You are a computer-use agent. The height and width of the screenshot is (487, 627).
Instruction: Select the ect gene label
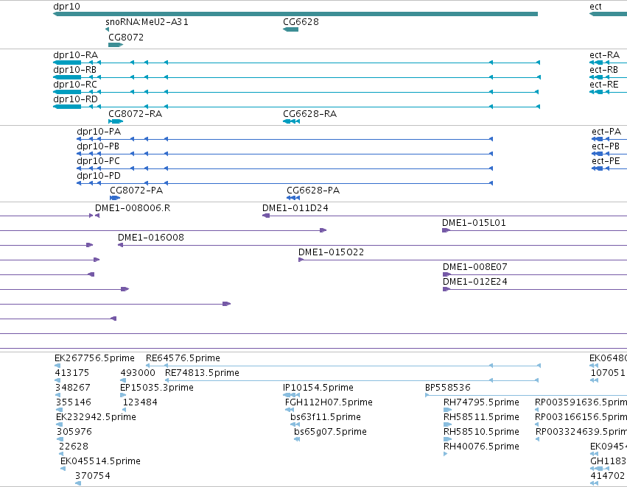tap(595, 7)
